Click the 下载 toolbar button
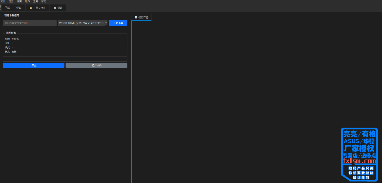 7,8
